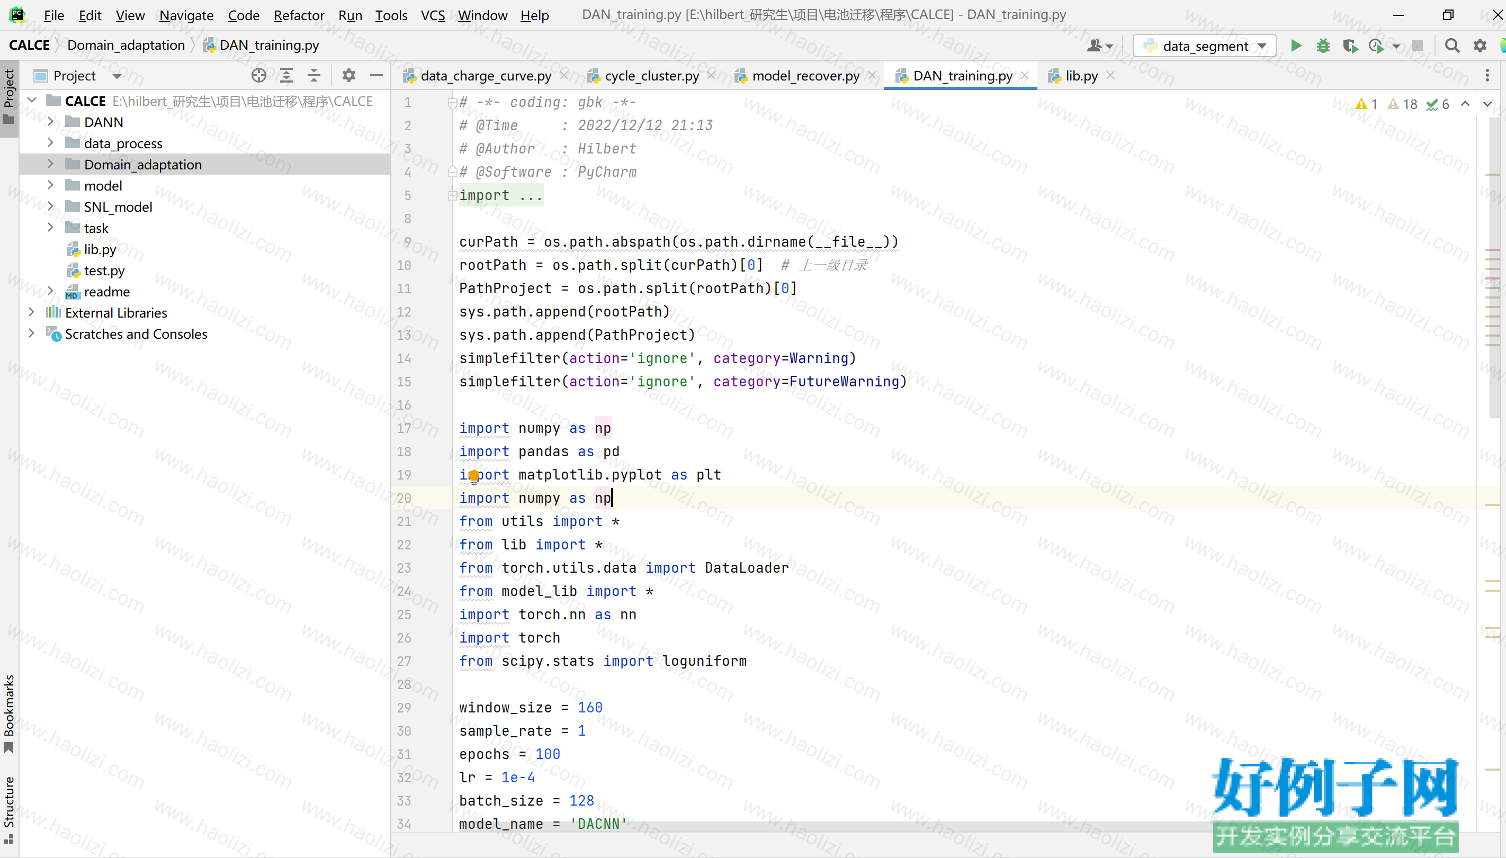
Task: Hide the Project tool window
Action: click(x=376, y=76)
